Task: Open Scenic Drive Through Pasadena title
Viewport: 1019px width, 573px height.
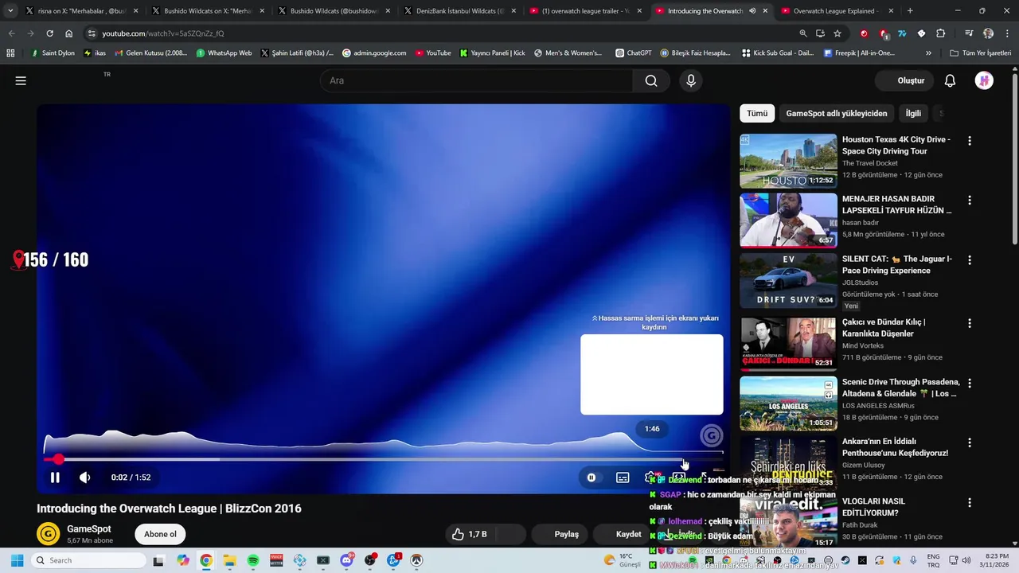Action: pyautogui.click(x=900, y=388)
